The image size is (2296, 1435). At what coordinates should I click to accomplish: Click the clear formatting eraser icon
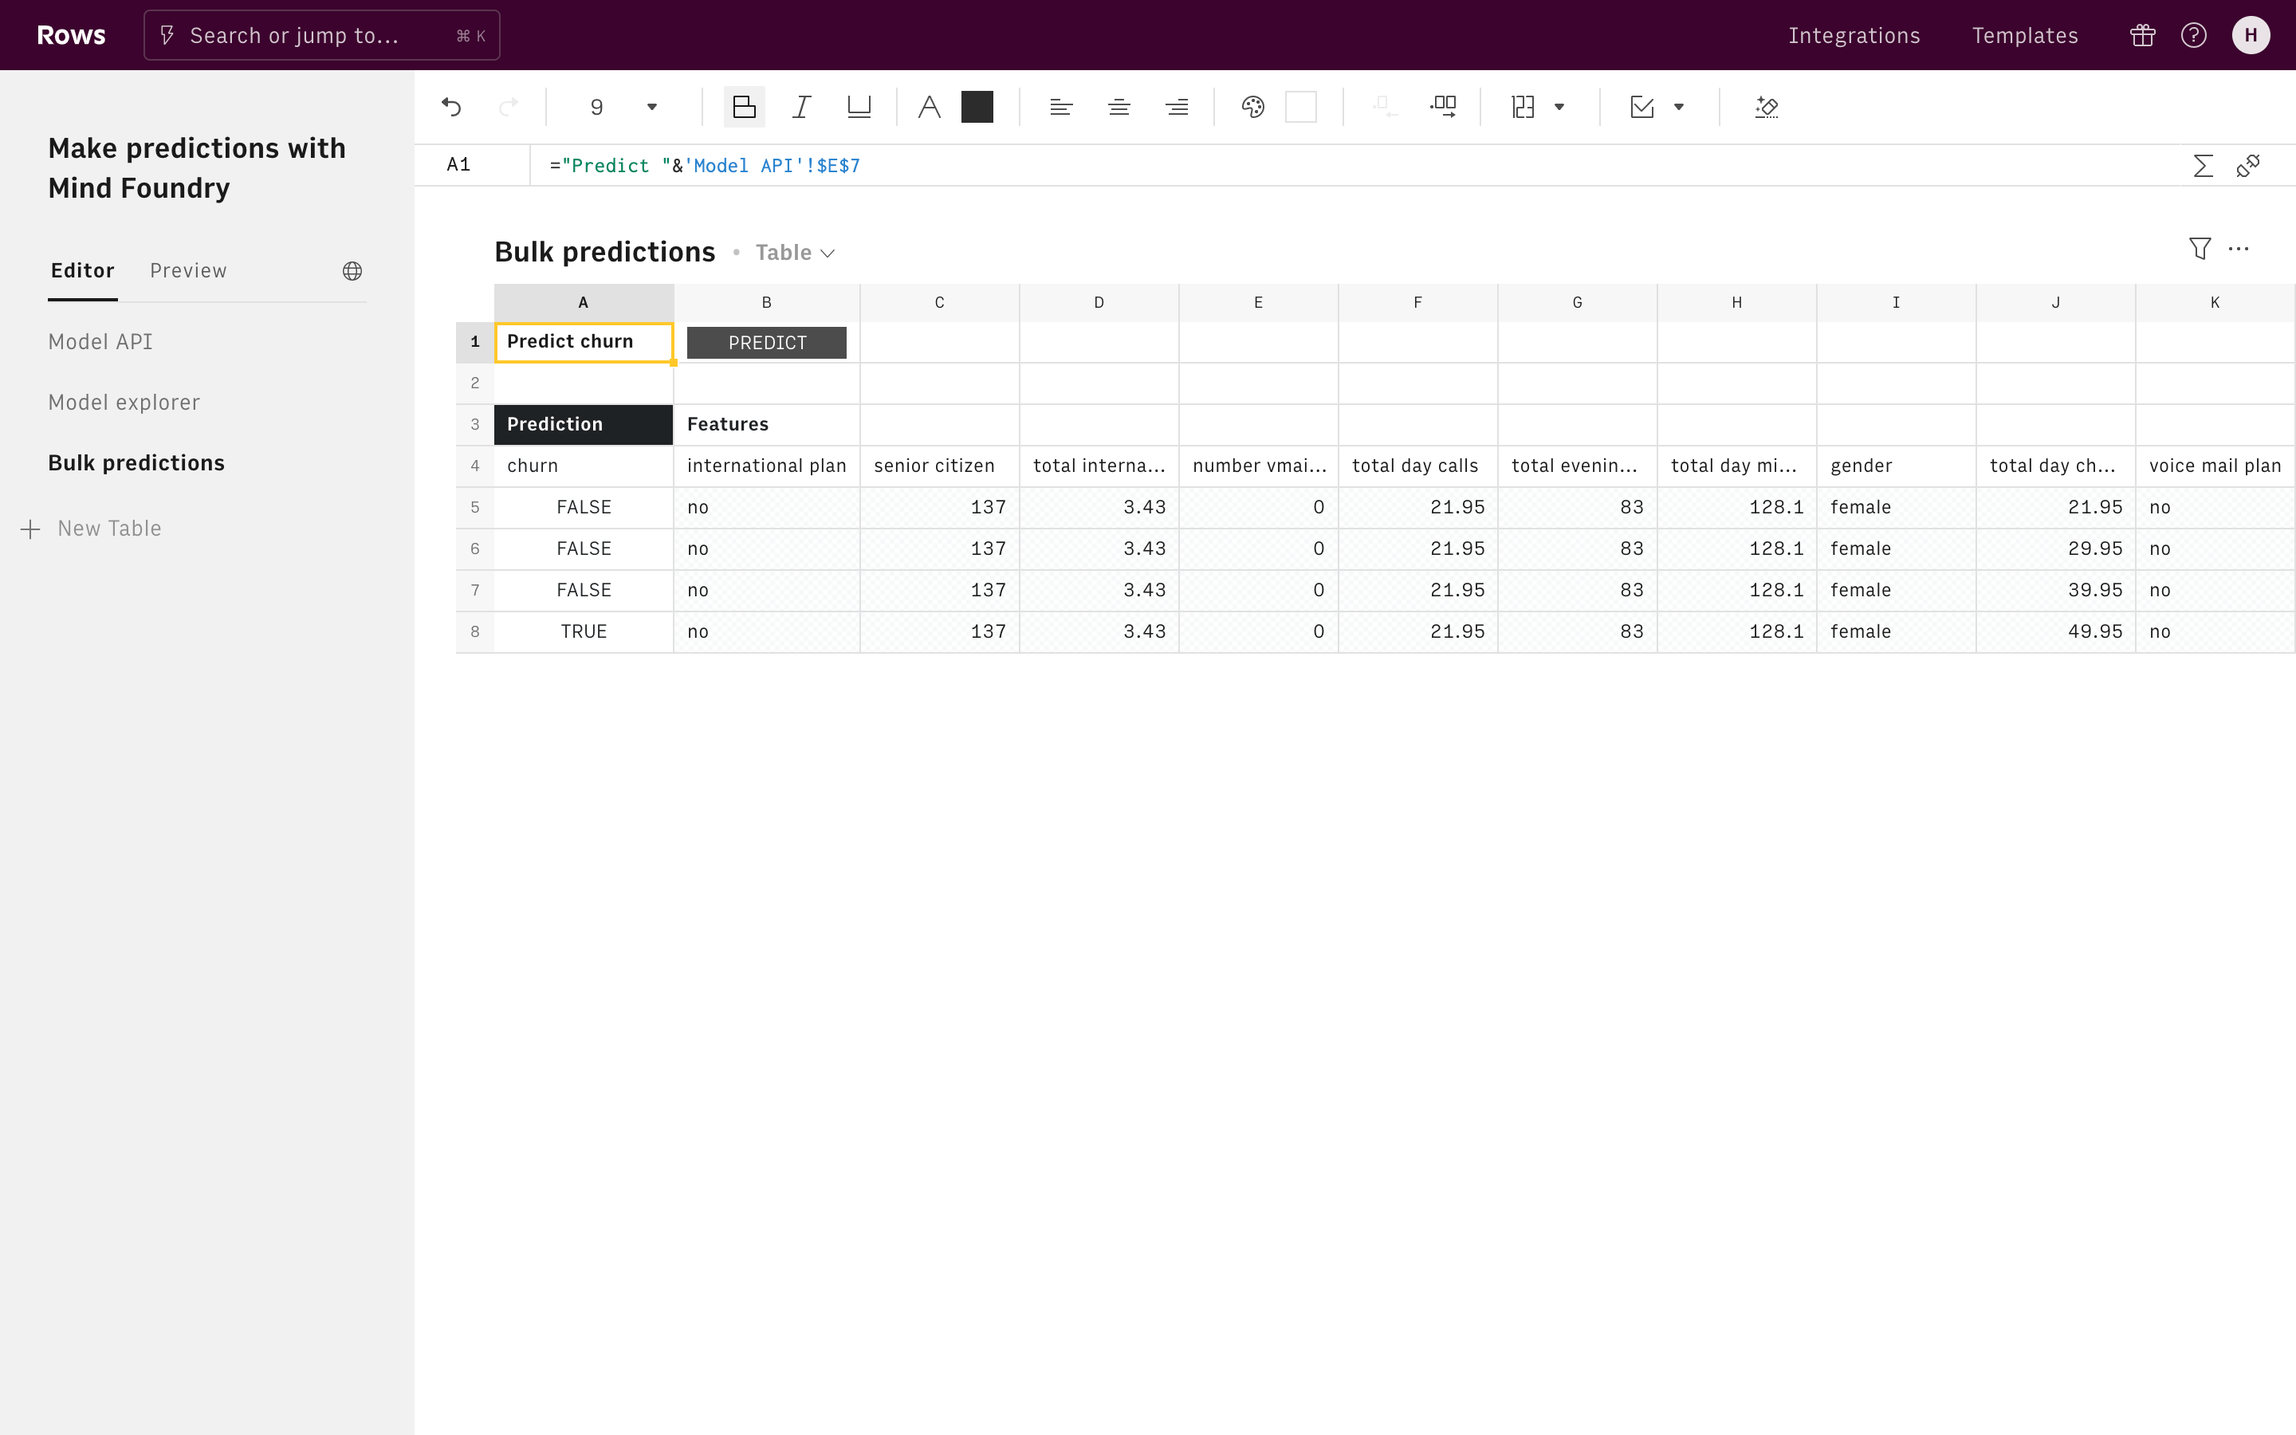pyautogui.click(x=1767, y=108)
